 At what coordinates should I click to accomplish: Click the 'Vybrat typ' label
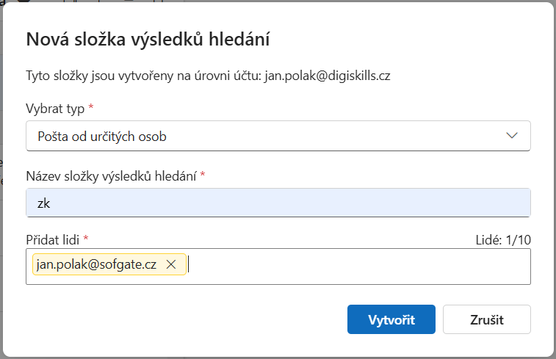[55, 108]
